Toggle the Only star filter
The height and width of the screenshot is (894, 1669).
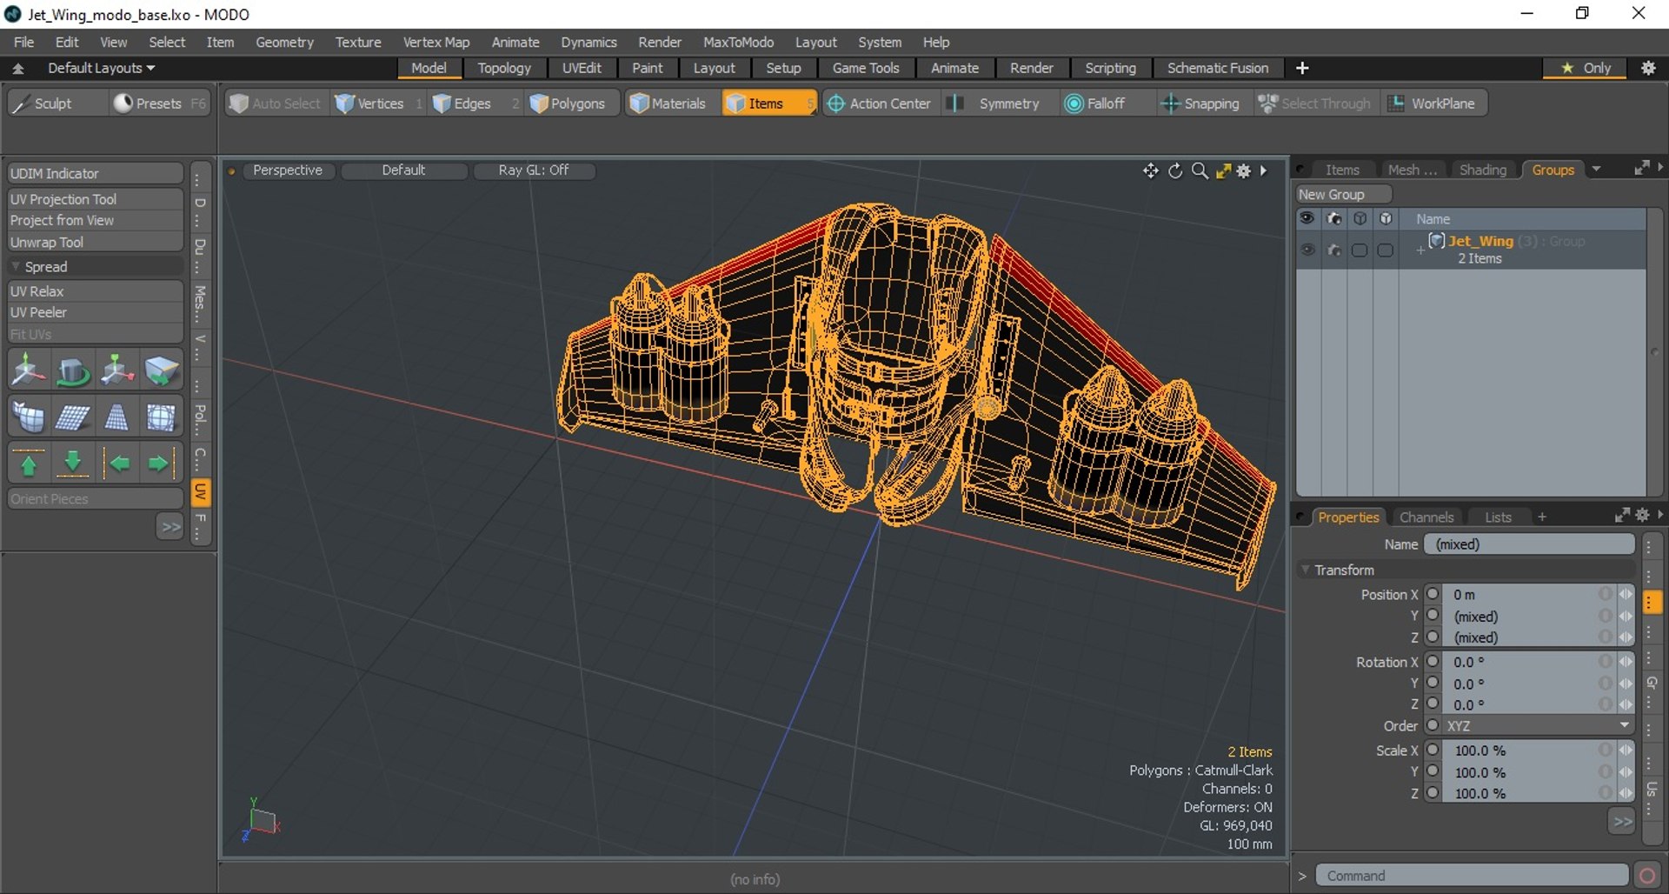pos(1586,68)
